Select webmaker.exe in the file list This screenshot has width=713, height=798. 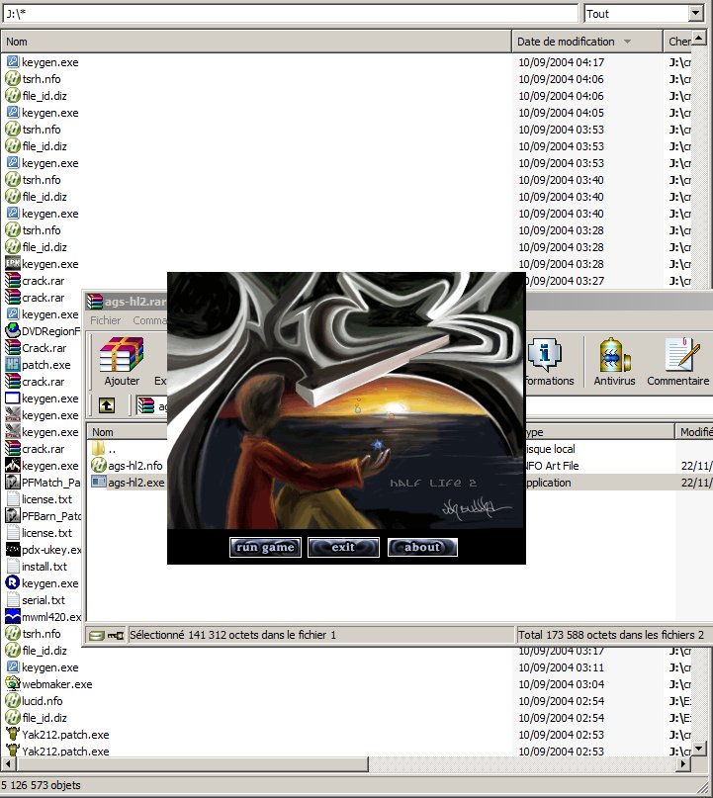pos(49,684)
